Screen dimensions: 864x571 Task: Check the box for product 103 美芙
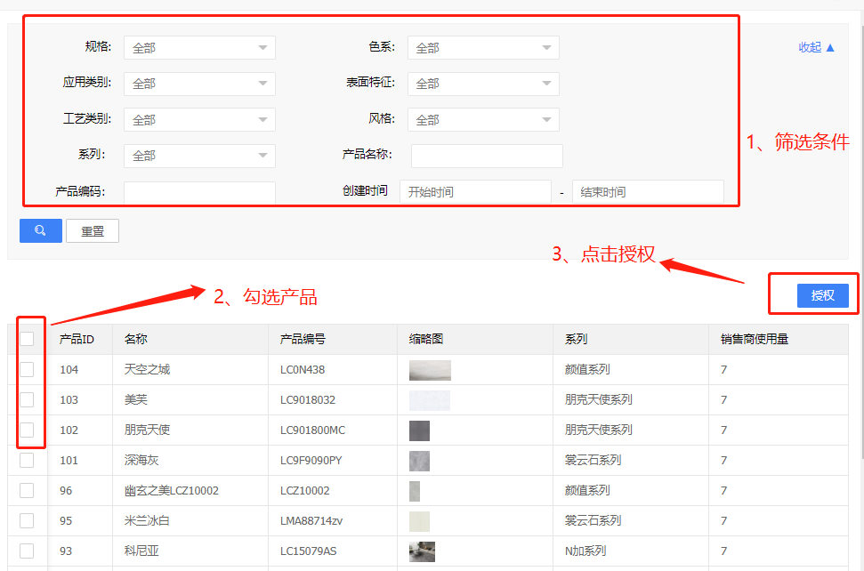click(x=27, y=399)
